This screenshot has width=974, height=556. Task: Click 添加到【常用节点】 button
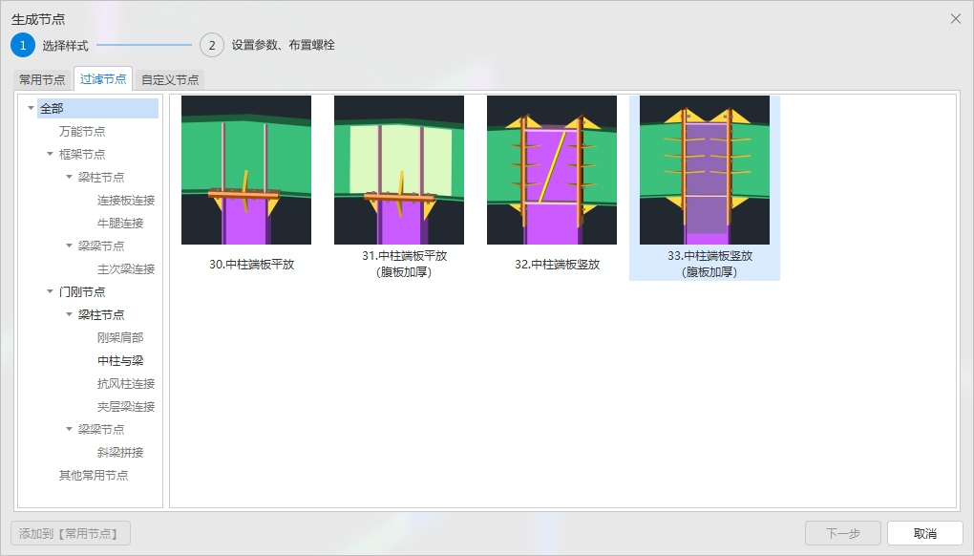click(x=71, y=533)
